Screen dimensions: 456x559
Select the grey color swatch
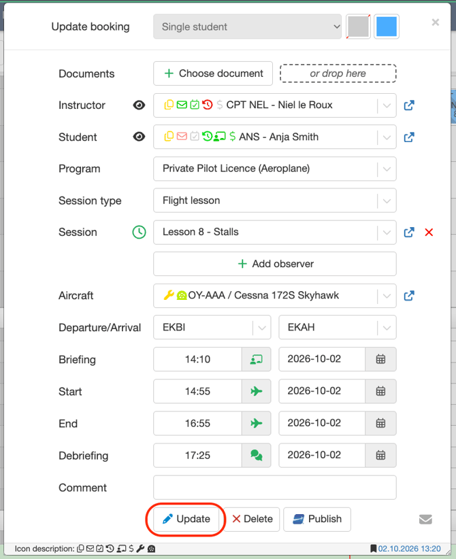[x=358, y=27]
